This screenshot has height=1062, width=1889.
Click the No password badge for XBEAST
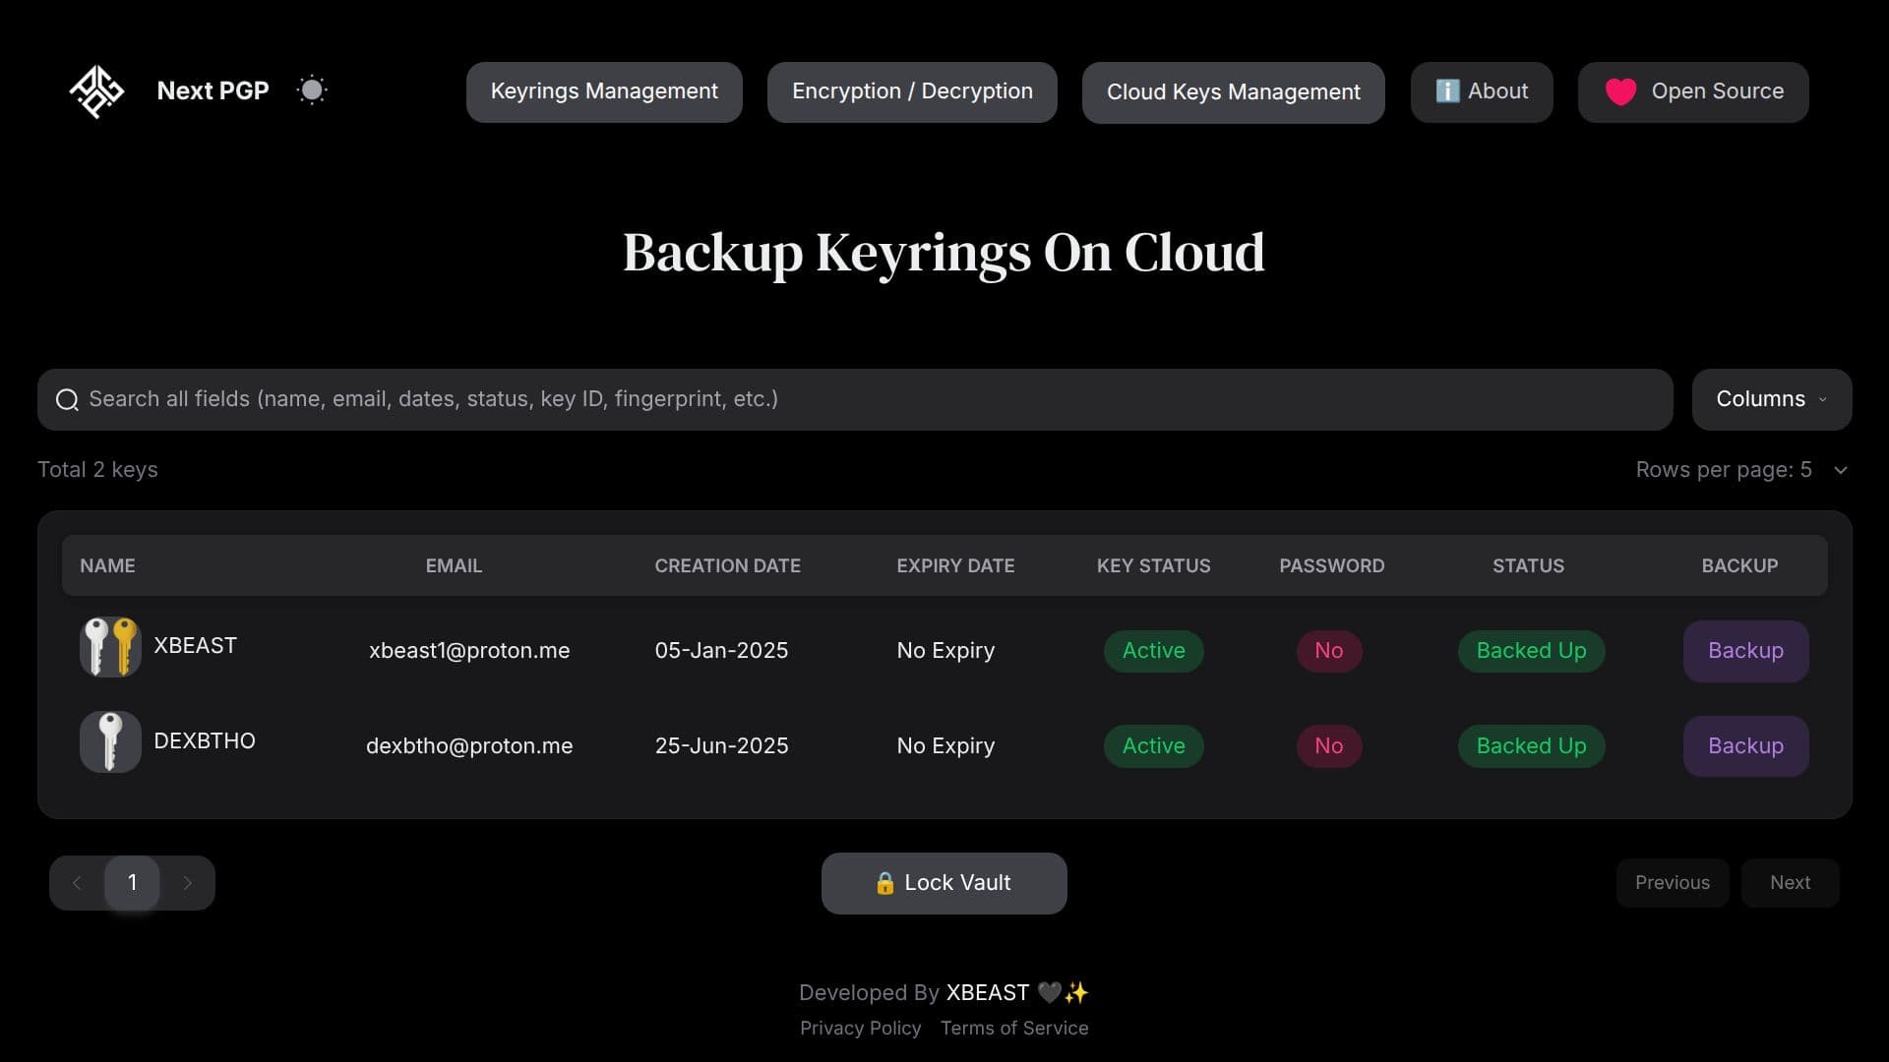(x=1329, y=651)
